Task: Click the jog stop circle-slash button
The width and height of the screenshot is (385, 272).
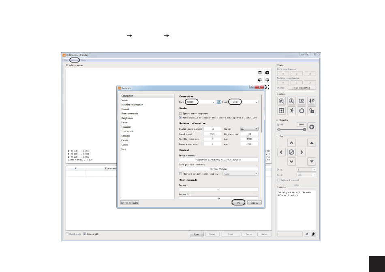Action: coord(291,152)
